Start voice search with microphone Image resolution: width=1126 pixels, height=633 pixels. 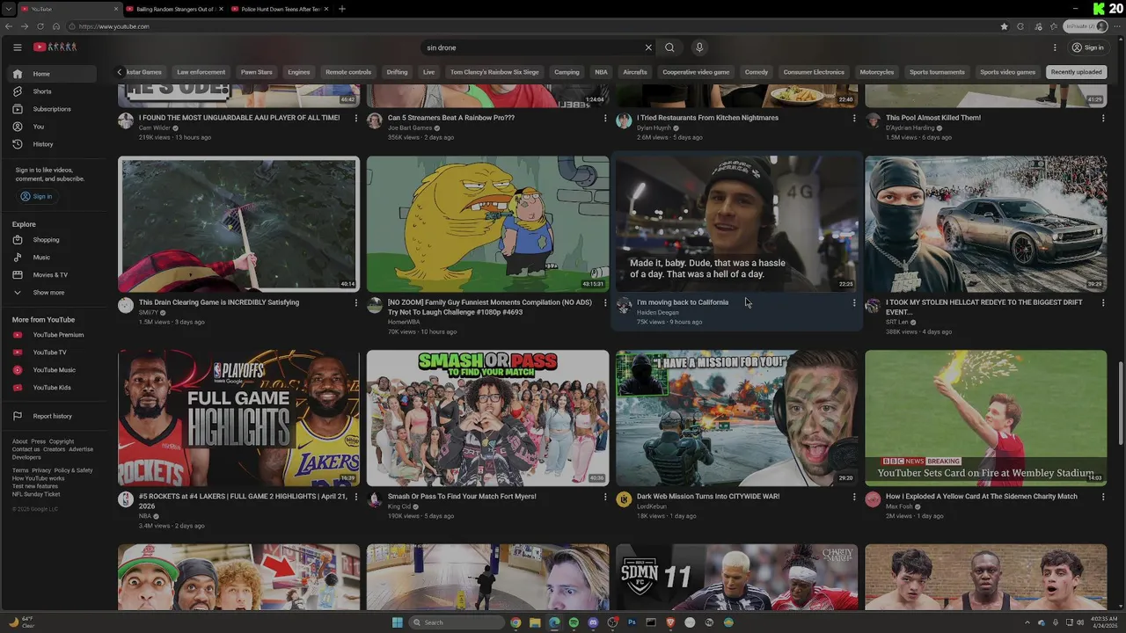(x=699, y=47)
